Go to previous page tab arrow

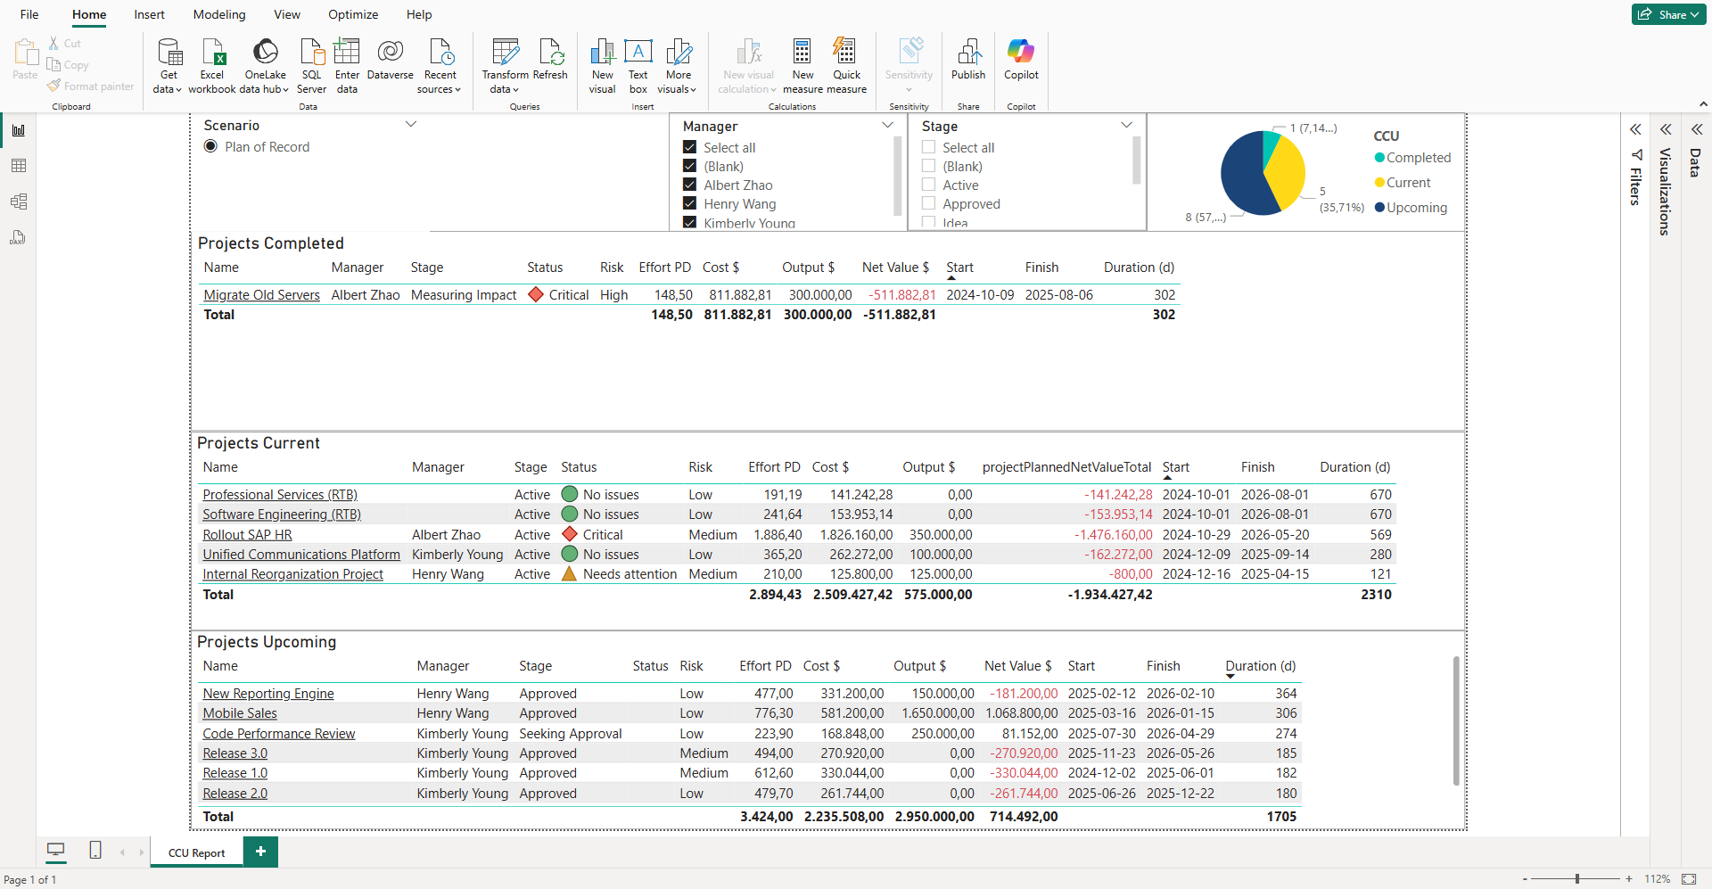(x=122, y=852)
